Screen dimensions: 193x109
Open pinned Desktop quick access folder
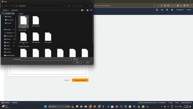8,30
